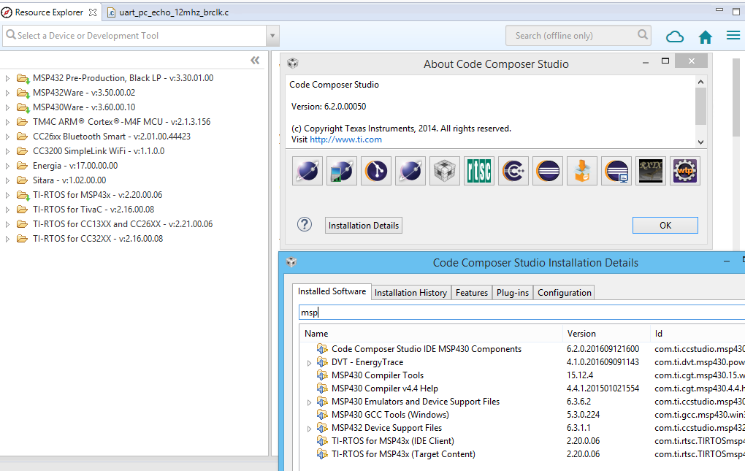Click the wtp gear plug-in icon

pos(684,171)
